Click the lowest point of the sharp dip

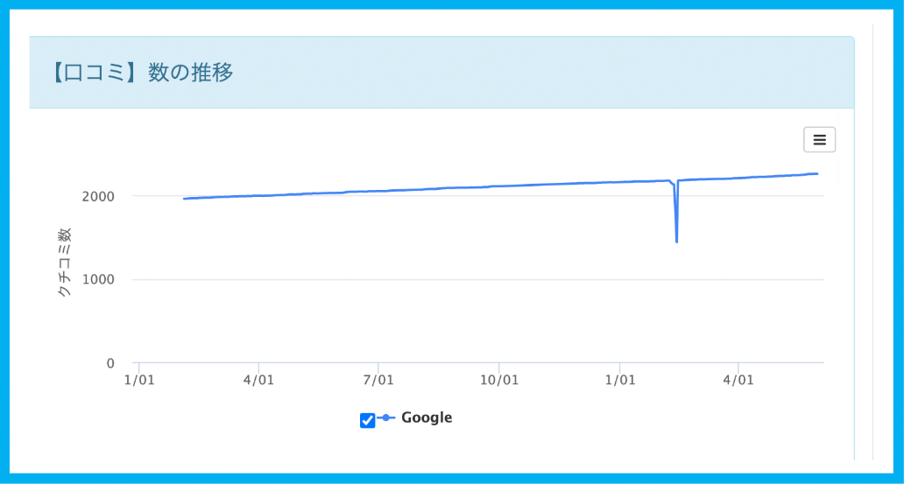[x=677, y=241]
